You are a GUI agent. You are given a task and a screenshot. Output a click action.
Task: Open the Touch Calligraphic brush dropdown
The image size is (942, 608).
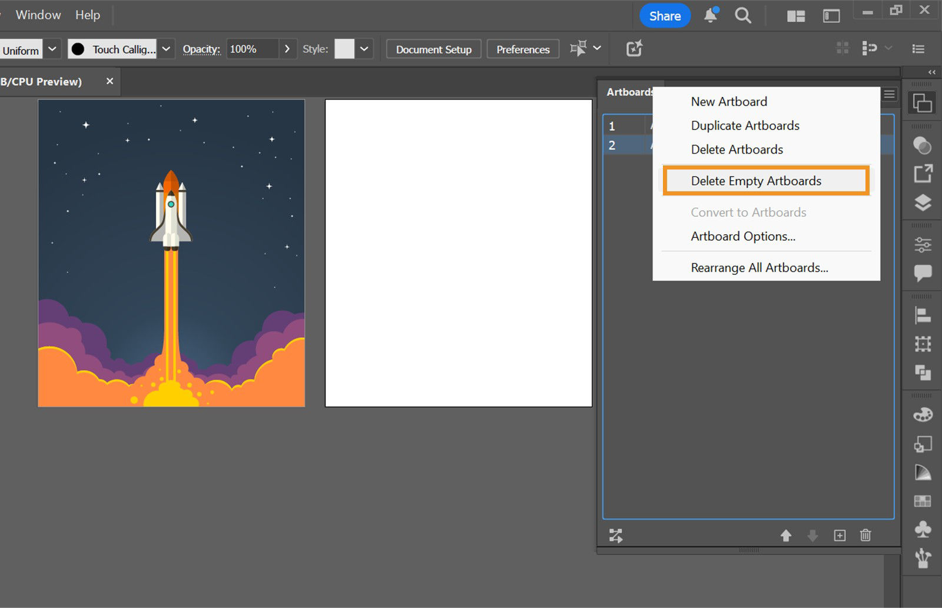coord(165,49)
